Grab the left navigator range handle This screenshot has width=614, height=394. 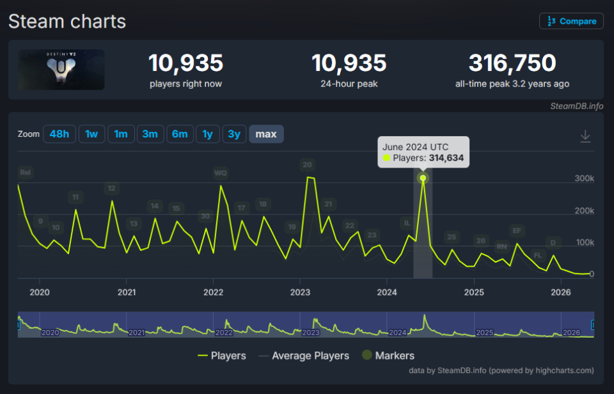pyautogui.click(x=19, y=325)
